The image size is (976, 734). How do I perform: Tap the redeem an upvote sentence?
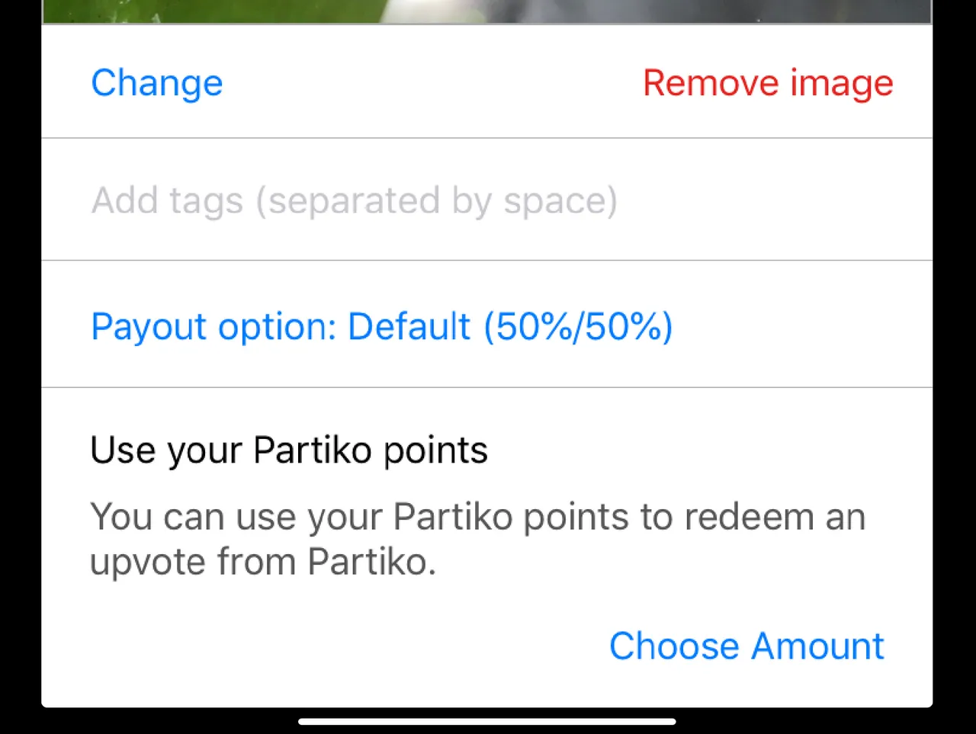pos(477,539)
